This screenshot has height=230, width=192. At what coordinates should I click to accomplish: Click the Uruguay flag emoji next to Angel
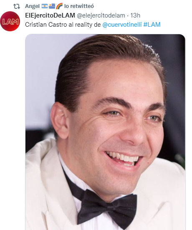pos(52,6)
